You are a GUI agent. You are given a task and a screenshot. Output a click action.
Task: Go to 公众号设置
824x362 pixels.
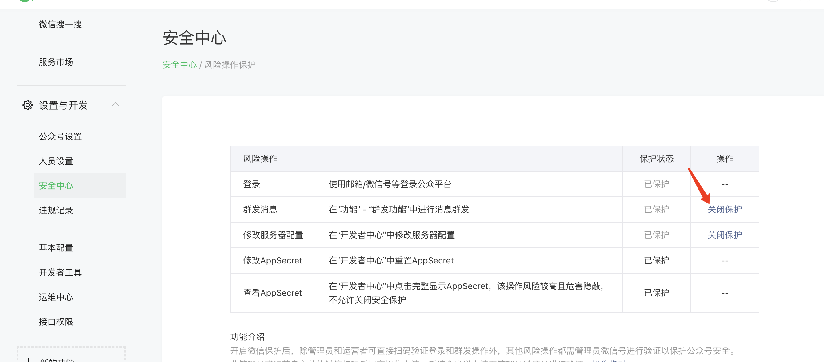coord(60,136)
